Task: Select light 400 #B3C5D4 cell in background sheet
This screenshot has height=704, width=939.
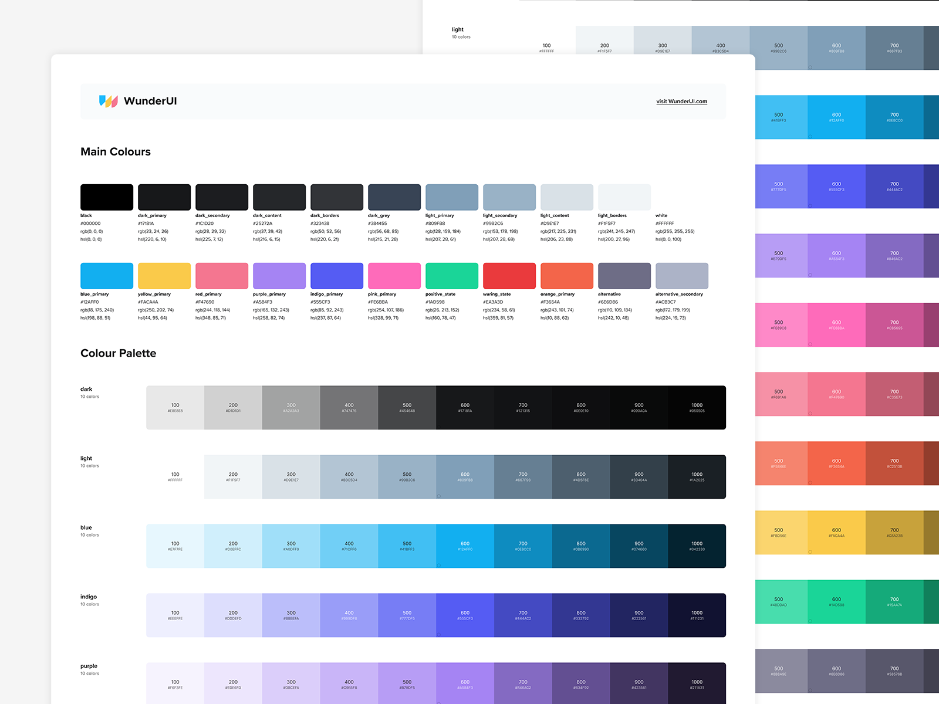Action: (x=721, y=40)
